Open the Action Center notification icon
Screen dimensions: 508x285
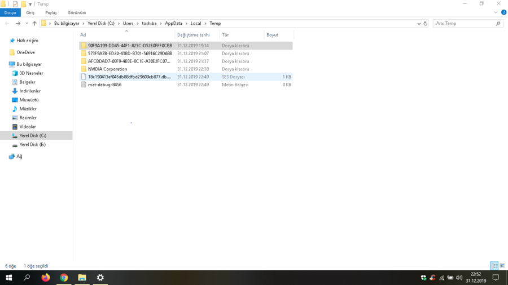pyautogui.click(x=496, y=278)
